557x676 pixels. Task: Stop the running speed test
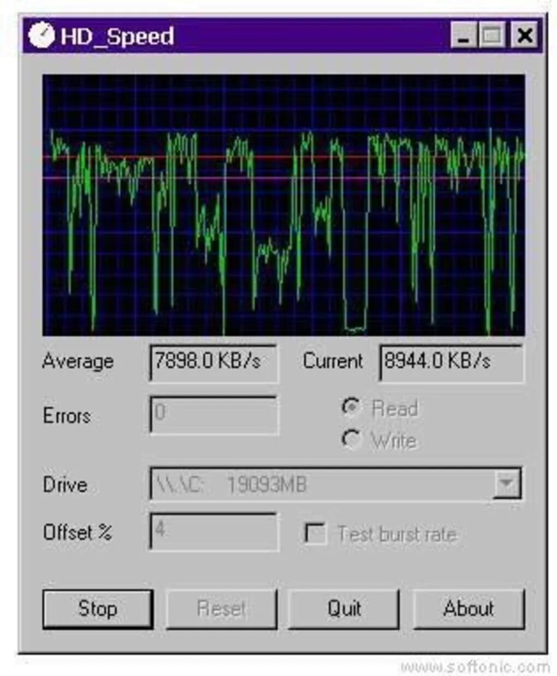[98, 608]
